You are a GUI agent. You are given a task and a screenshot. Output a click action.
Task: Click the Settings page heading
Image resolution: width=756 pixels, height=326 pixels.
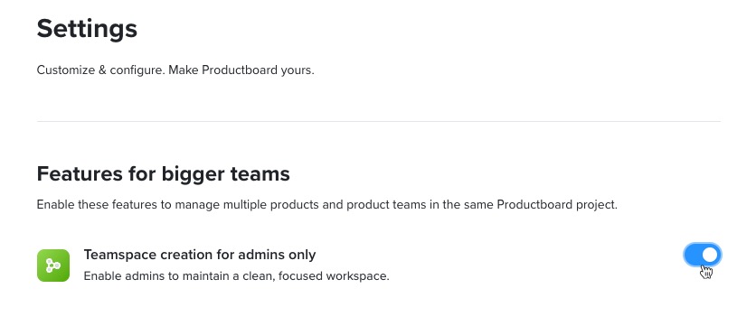click(87, 28)
